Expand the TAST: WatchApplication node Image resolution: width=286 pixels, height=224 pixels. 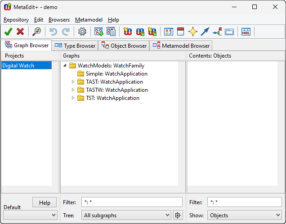coord(73,82)
